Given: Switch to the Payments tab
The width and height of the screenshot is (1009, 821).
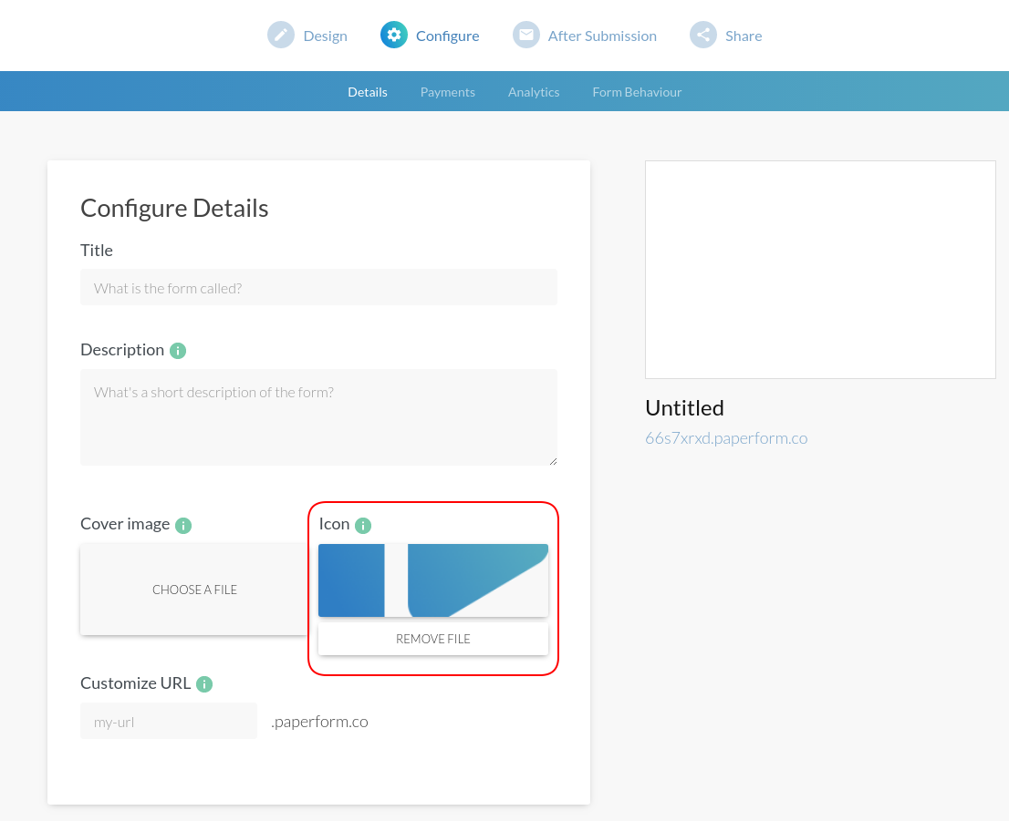Looking at the screenshot, I should pyautogui.click(x=447, y=91).
